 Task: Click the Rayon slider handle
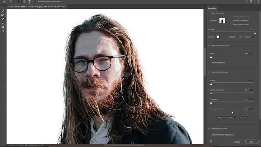(x=211, y=57)
